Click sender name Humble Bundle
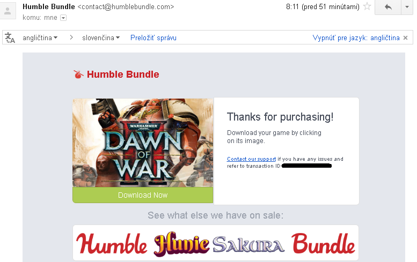This screenshot has height=262, width=417. click(49, 6)
